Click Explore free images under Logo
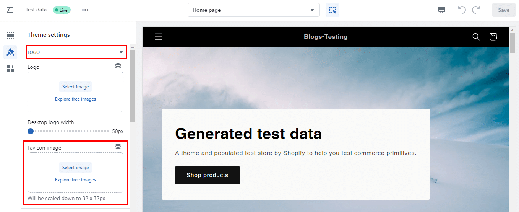Screen dimensions: 519x212 pos(75,99)
